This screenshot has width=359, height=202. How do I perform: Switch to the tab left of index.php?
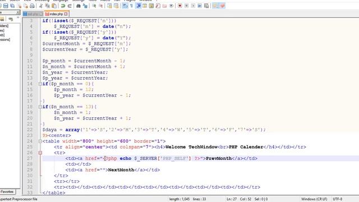coord(33,14)
